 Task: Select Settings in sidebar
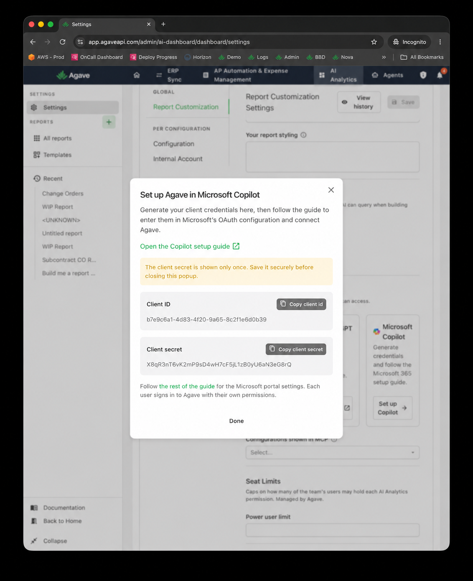click(x=73, y=107)
